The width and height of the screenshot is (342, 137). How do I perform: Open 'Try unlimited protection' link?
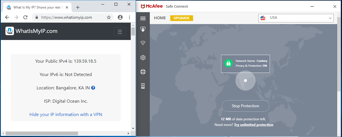pos(253,125)
